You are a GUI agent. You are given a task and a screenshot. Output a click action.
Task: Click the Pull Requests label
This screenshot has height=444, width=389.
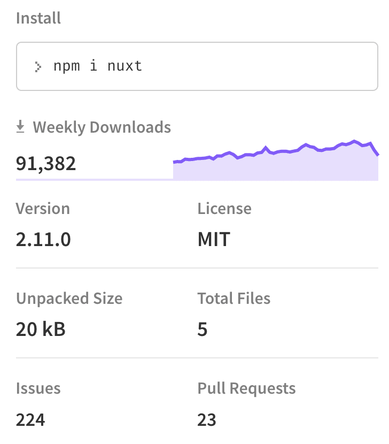point(246,388)
